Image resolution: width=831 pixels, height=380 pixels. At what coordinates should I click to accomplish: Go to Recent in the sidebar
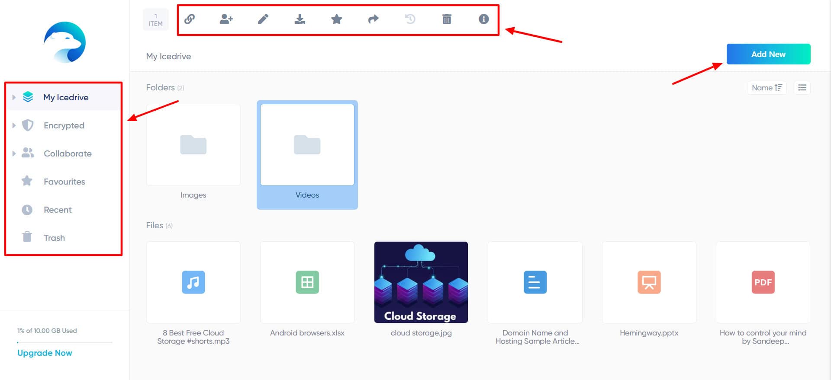58,210
